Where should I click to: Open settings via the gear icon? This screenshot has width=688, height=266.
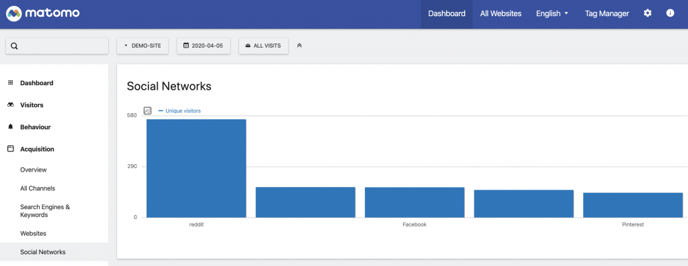point(648,13)
